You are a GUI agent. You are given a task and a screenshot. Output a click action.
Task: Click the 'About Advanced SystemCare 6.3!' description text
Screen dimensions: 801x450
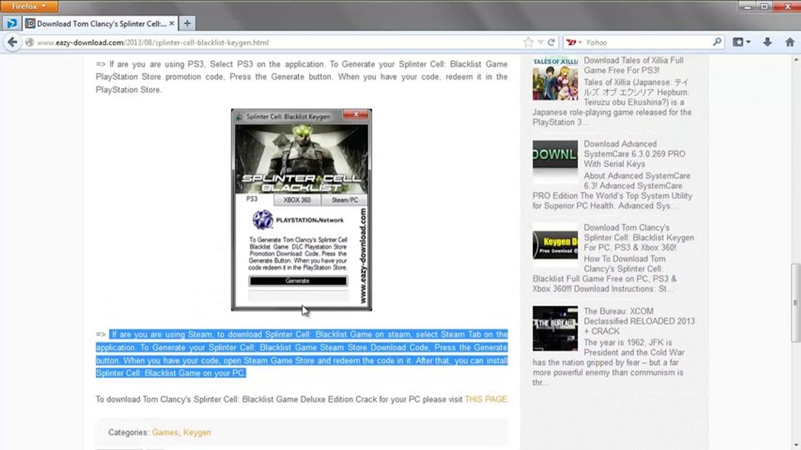click(x=613, y=191)
